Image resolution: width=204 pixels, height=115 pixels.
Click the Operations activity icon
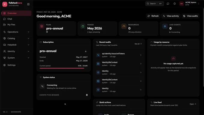click(4, 32)
